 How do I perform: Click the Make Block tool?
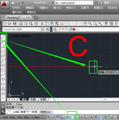pos(3,93)
